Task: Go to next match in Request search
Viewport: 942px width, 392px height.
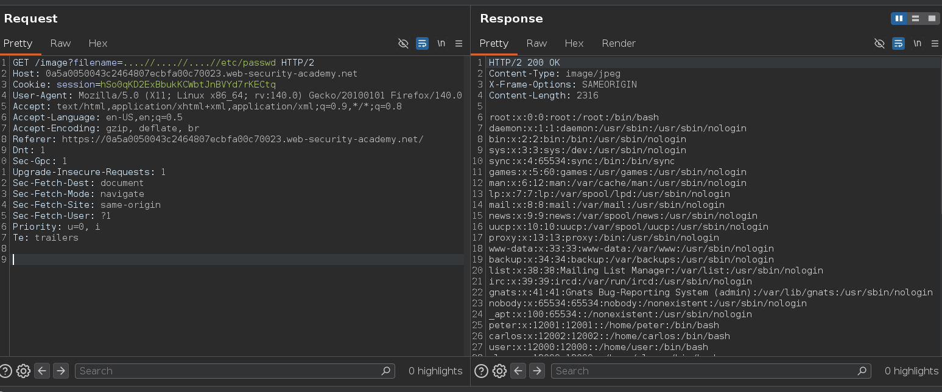Action: point(60,371)
